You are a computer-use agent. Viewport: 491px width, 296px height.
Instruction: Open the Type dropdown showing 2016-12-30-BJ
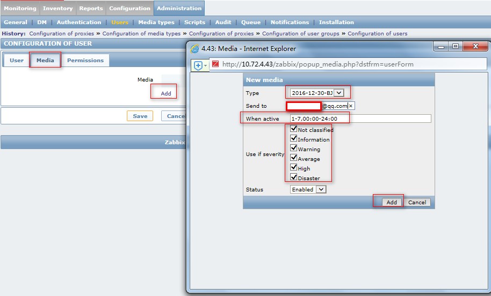click(x=317, y=93)
